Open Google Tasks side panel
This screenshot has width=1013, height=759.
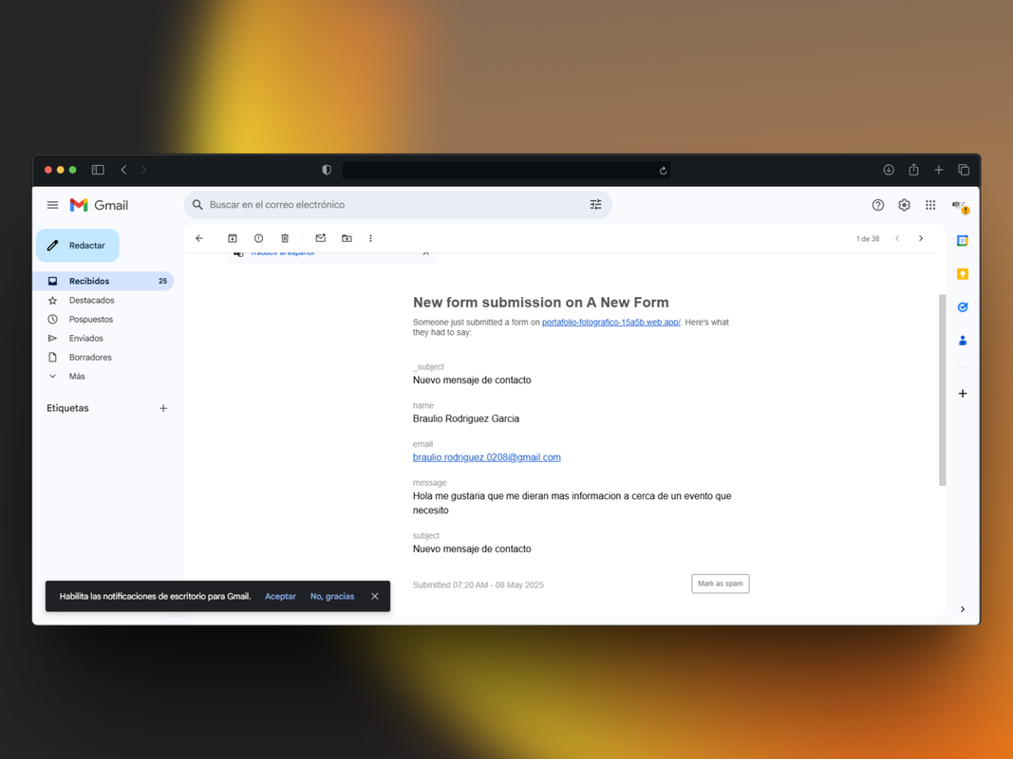(x=963, y=307)
